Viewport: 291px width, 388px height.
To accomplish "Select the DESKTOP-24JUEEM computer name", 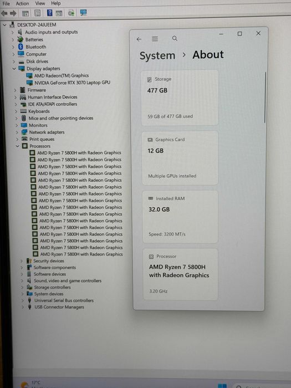I will coord(37,25).
